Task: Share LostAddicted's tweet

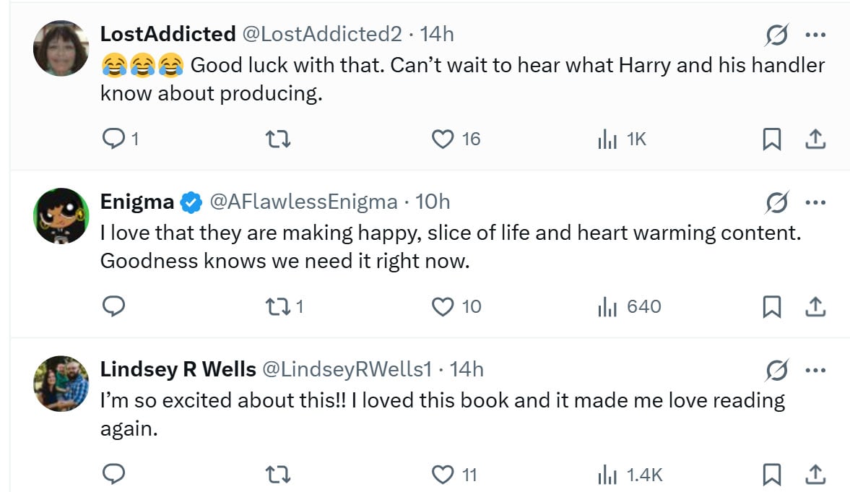Action: pos(815,139)
